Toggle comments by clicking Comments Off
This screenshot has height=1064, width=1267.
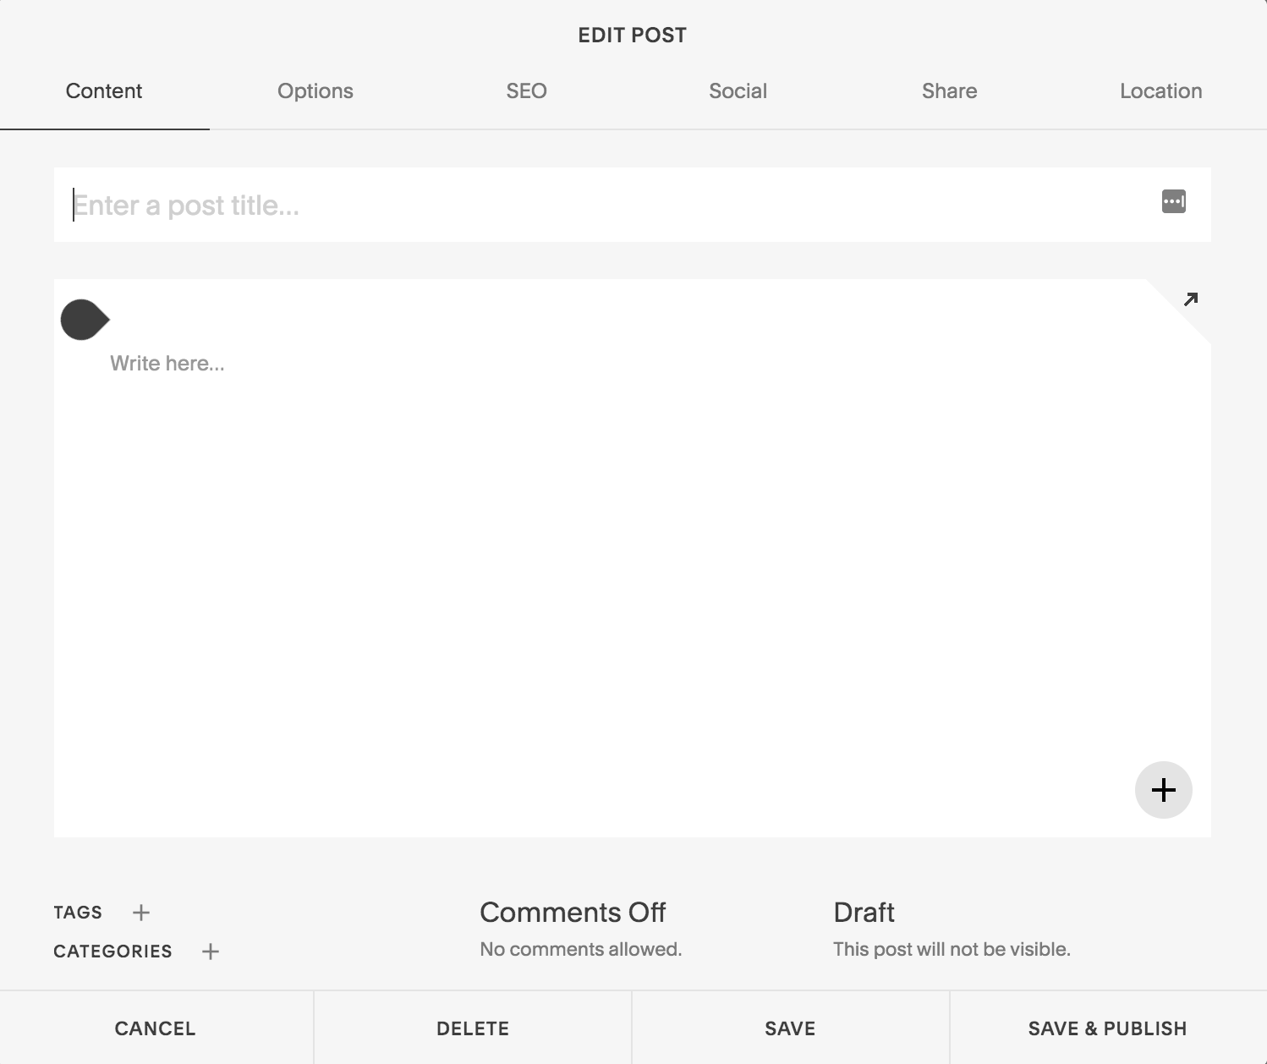(573, 913)
